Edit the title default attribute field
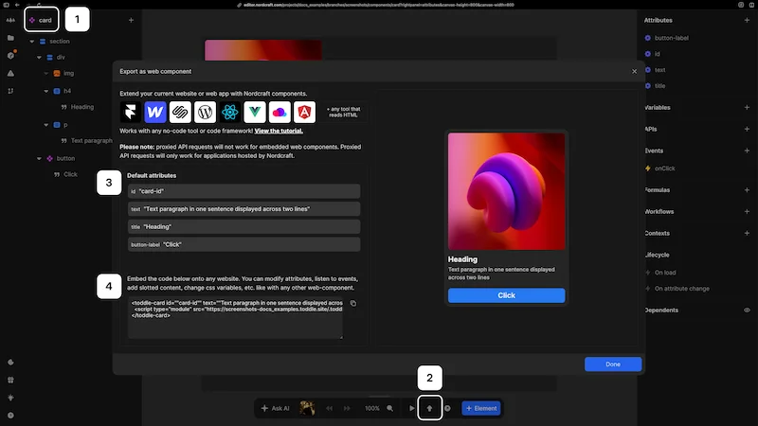The height and width of the screenshot is (426, 758). [244, 226]
